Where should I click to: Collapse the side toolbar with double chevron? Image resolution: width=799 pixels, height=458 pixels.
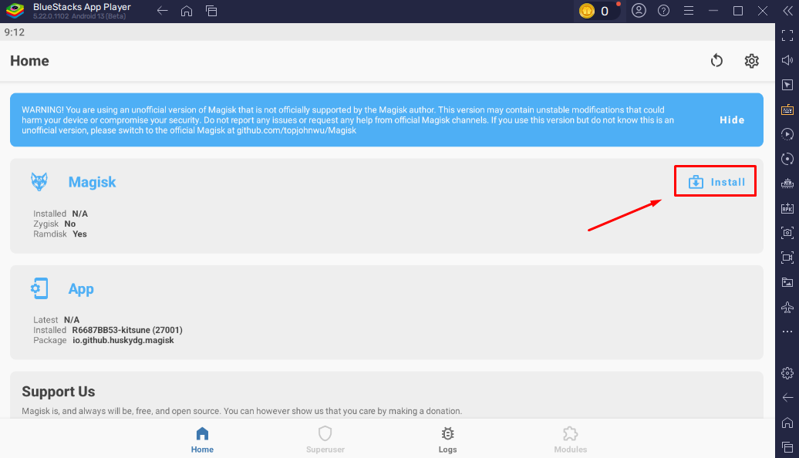click(x=787, y=11)
